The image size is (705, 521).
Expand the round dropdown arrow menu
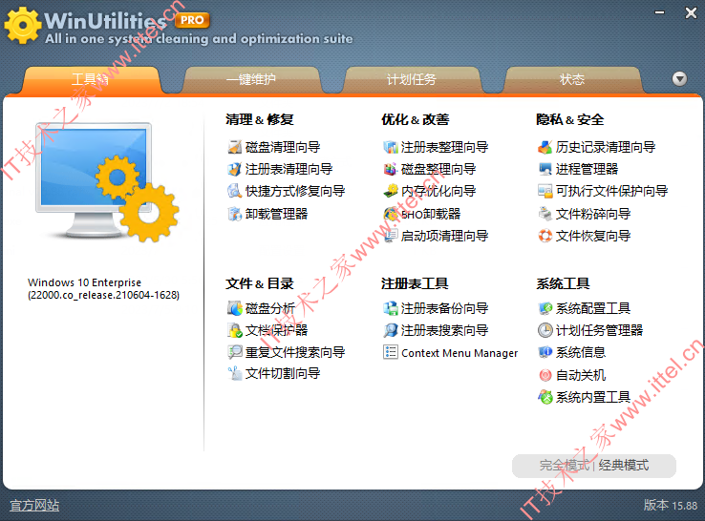(679, 79)
